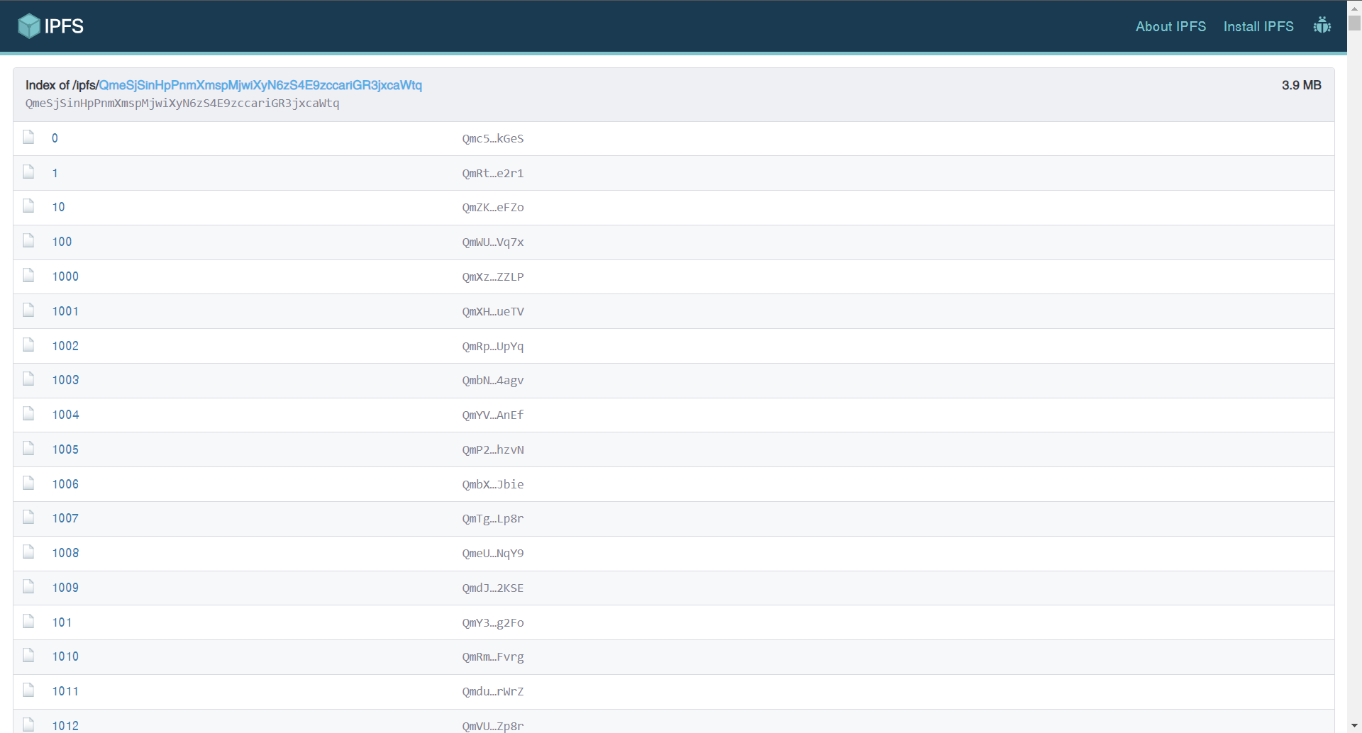Click the file icon for entry 1003
This screenshot has height=733, width=1362.
coord(28,379)
